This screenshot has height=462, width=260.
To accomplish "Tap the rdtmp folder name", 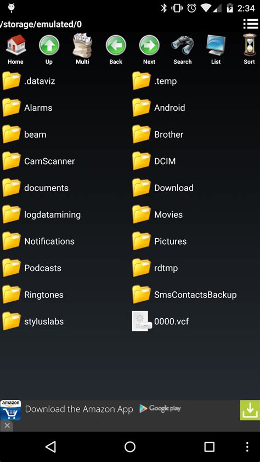I will coord(166,268).
